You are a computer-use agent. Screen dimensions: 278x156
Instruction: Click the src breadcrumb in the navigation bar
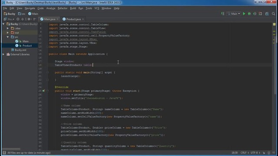point(22,13)
